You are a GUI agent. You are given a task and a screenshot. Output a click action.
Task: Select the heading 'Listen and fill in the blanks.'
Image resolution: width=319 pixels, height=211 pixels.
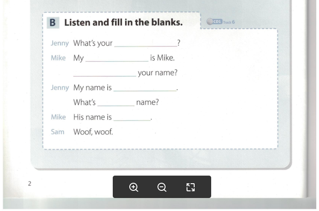point(123,22)
